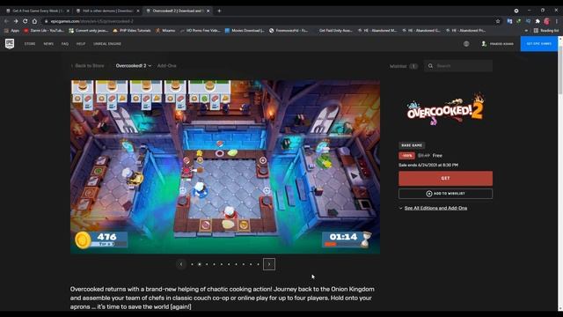This screenshot has width=563, height=317.
Task: Click the browser address bar URL
Action: point(91,21)
